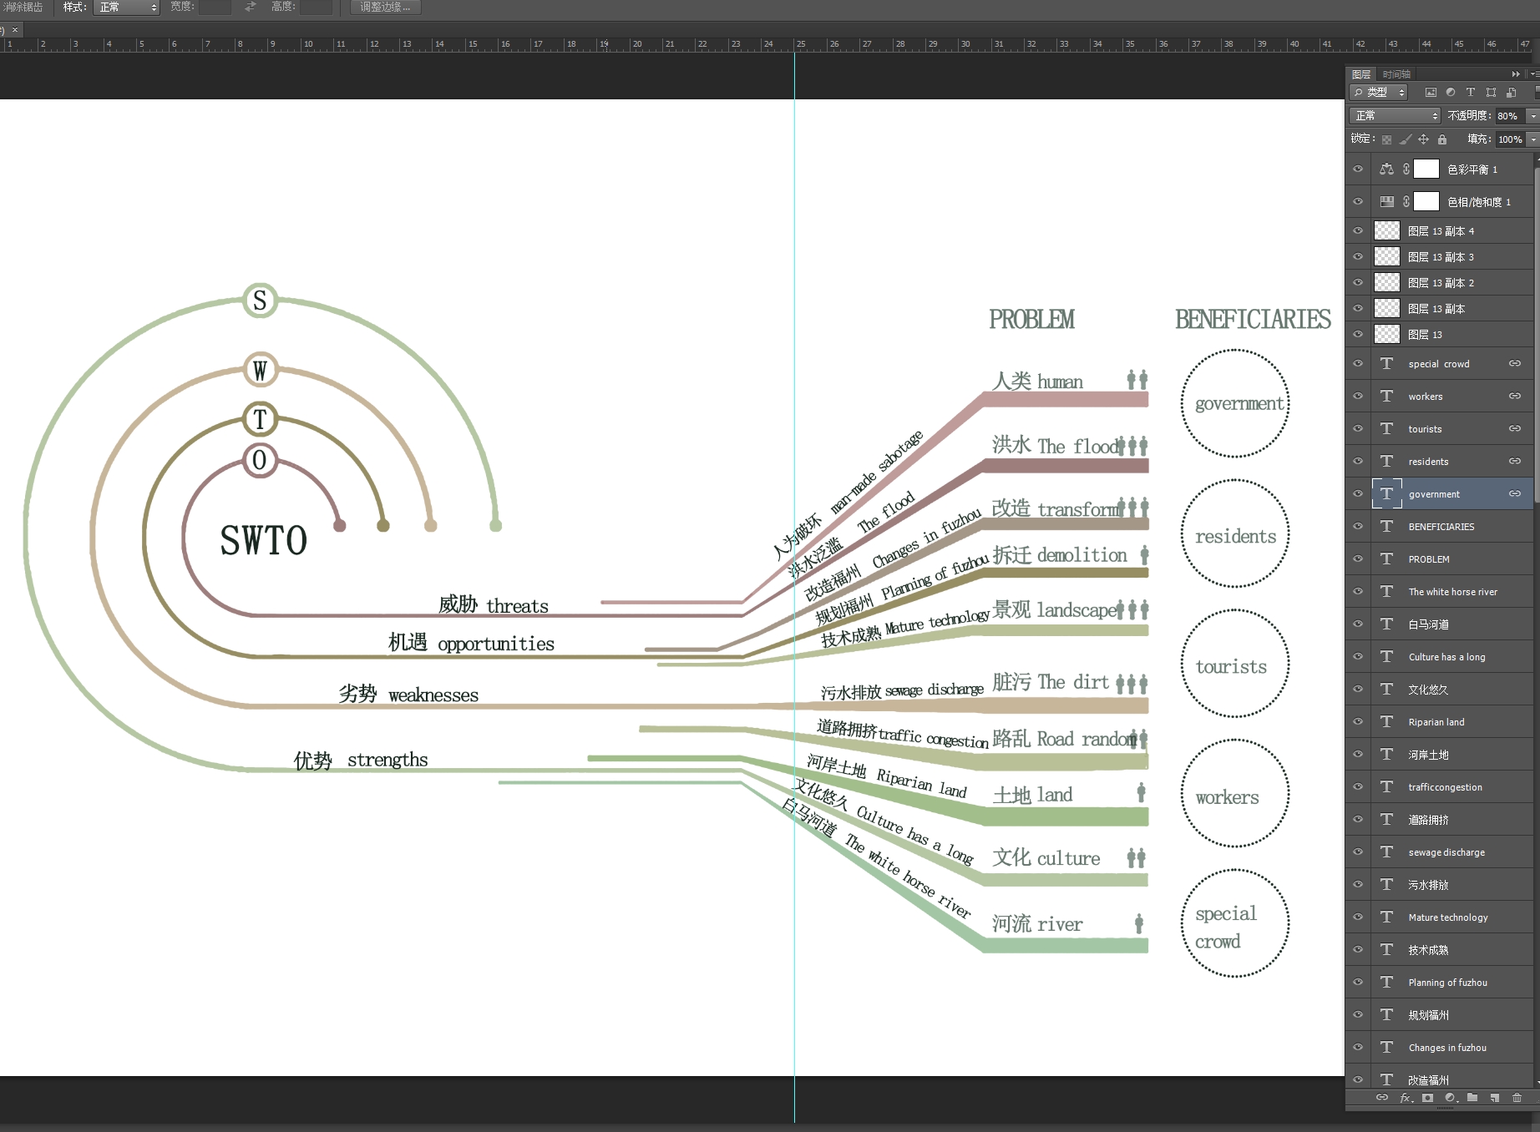This screenshot has width=1540, height=1132.
Task: Hide the BENEFICIARIES text layer
Action: click(x=1358, y=526)
